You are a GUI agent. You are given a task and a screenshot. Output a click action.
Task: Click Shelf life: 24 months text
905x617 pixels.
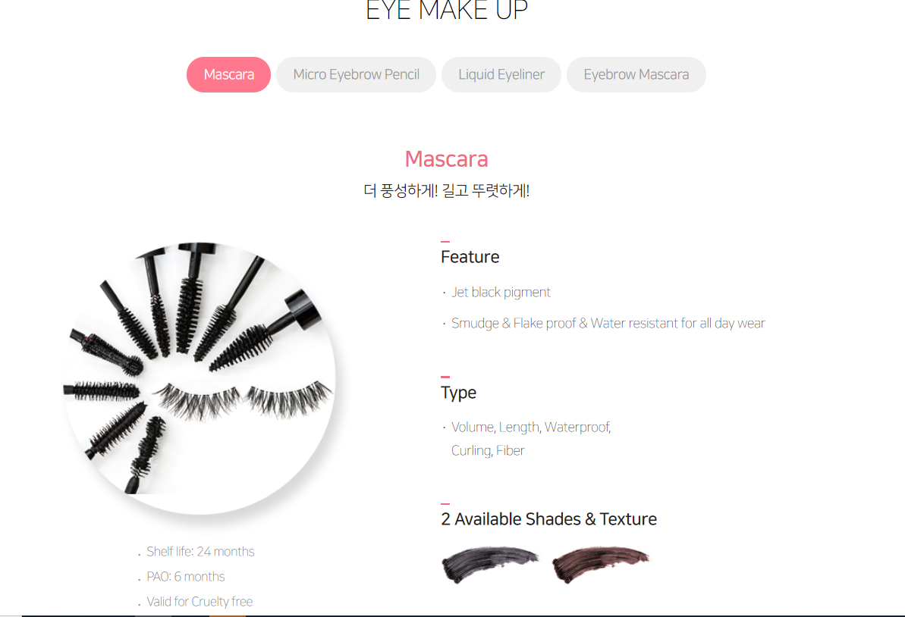tap(200, 552)
